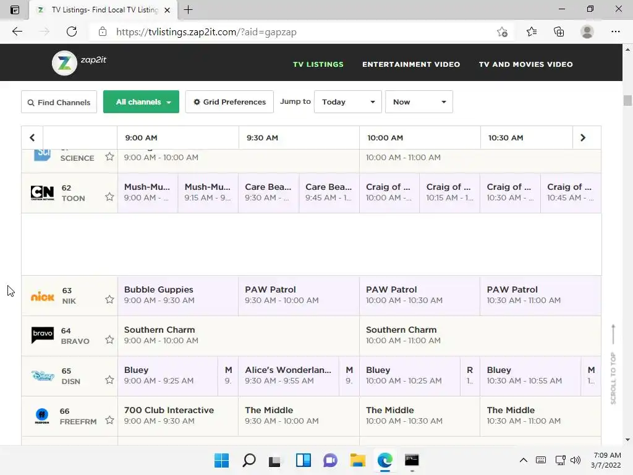
Task: Open Edge Settings and more menu
Action: 615,32
